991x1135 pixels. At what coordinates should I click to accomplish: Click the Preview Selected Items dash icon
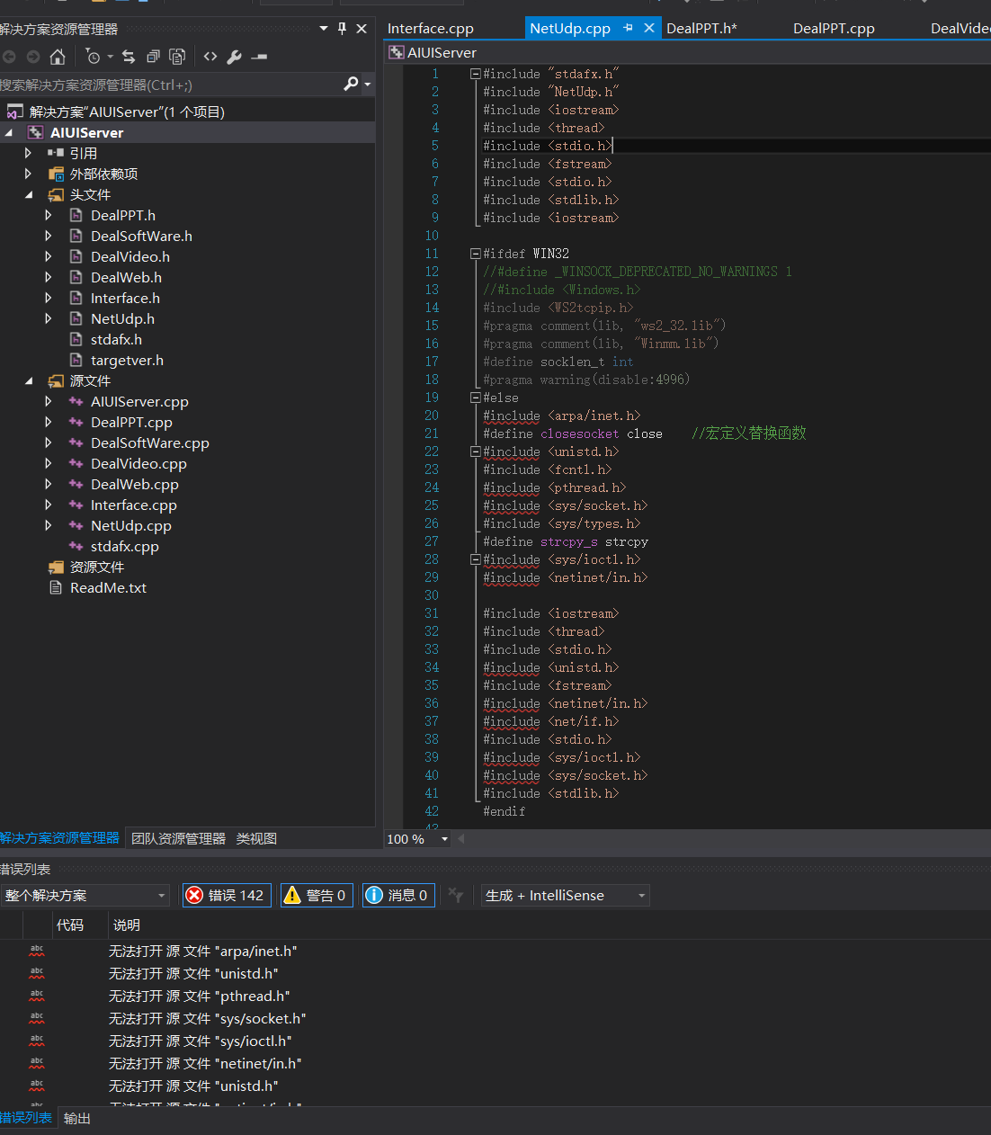(259, 57)
